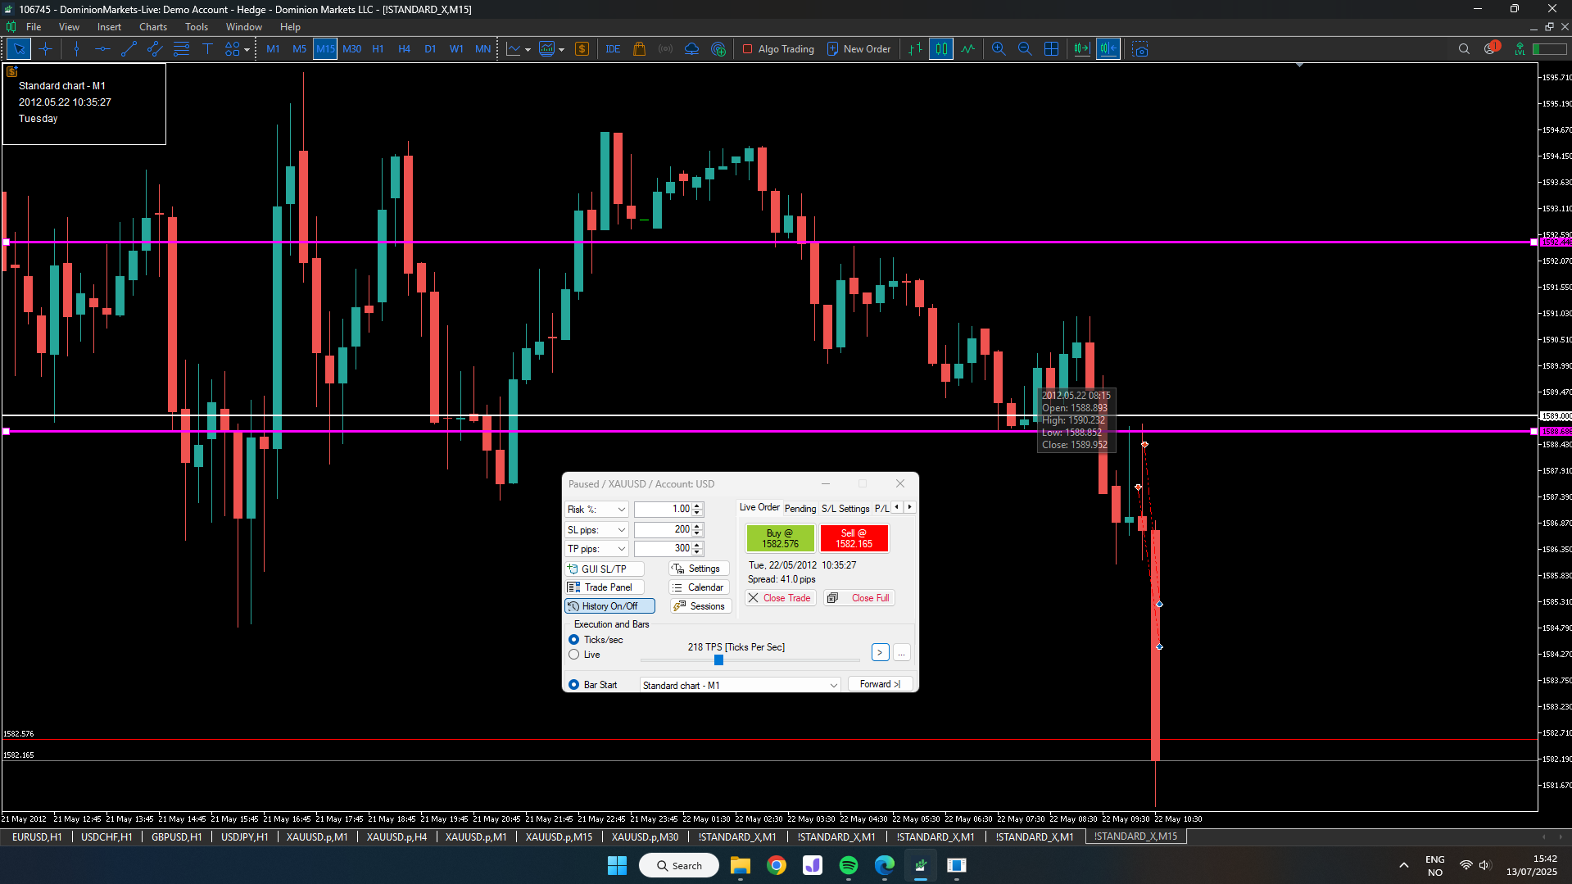
Task: Choose the equidistant channel tool
Action: coord(155,49)
